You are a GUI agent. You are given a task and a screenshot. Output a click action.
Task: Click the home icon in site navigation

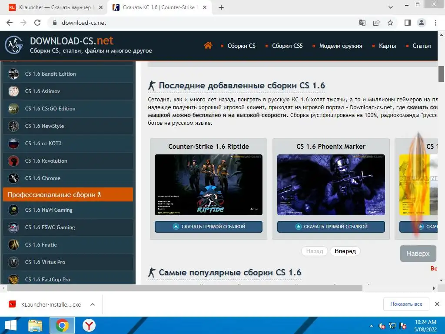[x=208, y=45]
